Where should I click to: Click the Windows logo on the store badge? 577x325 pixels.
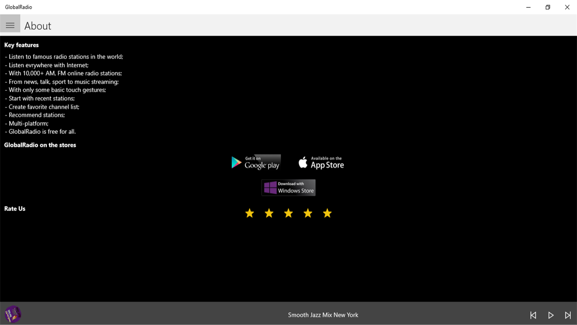271,187
